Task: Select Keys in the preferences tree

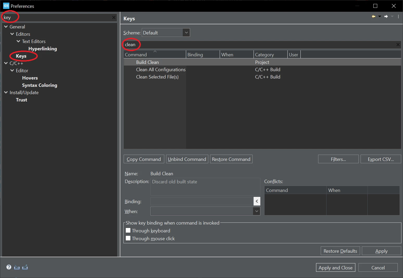Action: point(21,56)
